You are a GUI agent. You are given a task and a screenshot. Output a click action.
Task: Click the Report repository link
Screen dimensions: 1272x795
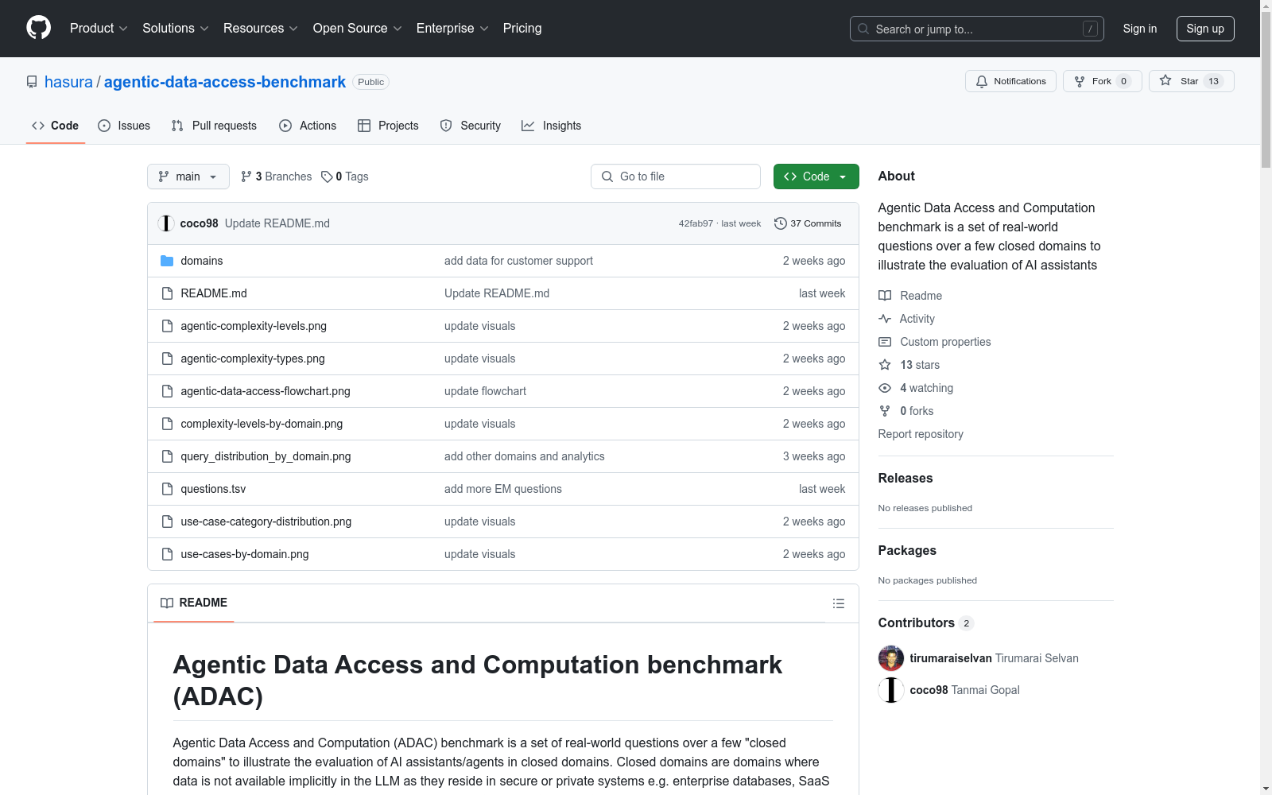point(921,434)
